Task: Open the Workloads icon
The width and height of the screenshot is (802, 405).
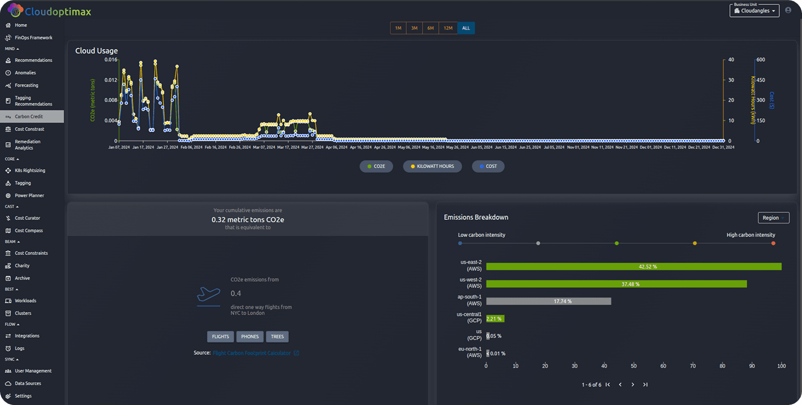Action: pos(8,301)
